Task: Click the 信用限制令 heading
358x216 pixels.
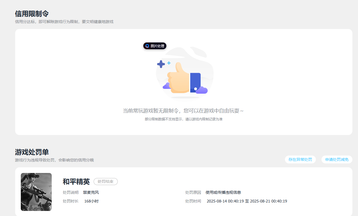Action: tap(32, 13)
